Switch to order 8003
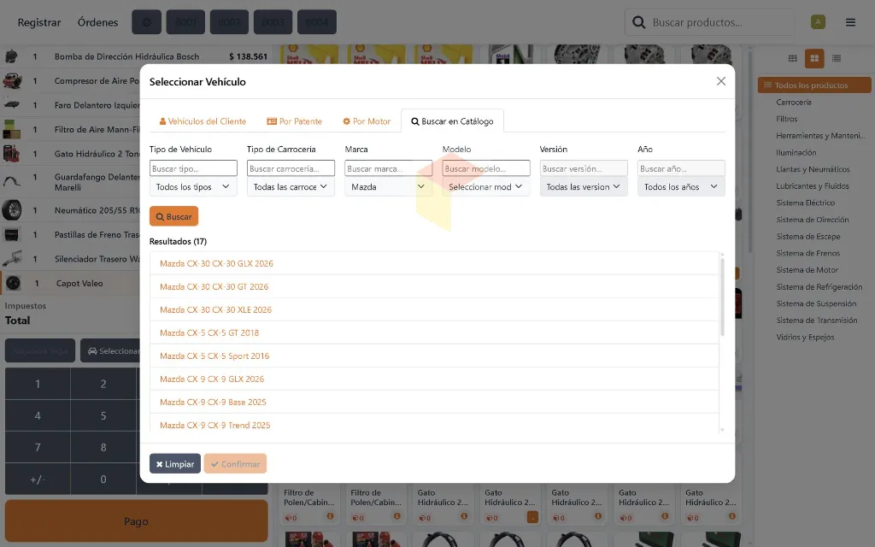Viewport: 875px width, 547px height. tap(273, 22)
